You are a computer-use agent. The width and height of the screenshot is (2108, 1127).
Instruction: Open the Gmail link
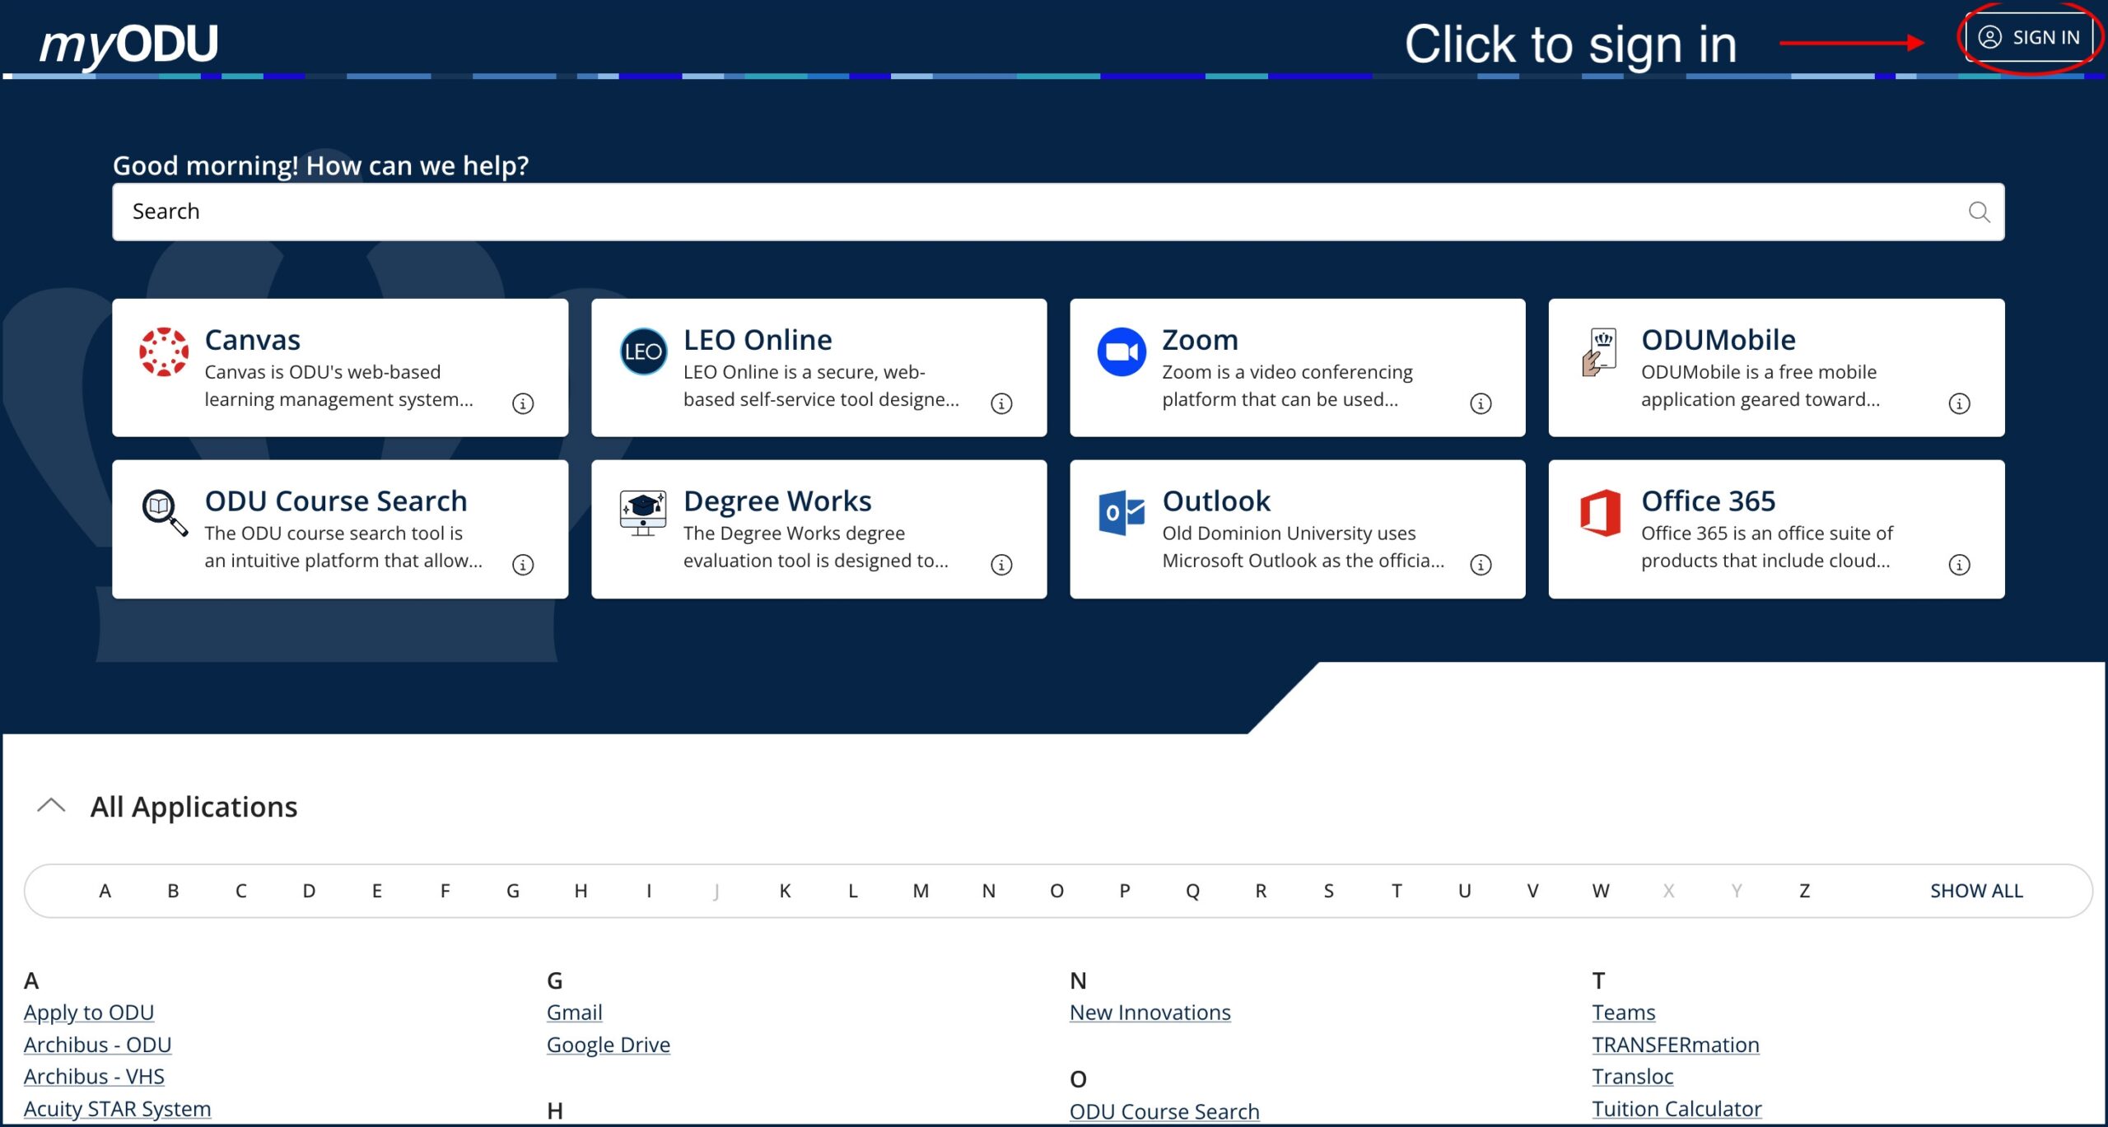(x=573, y=1012)
